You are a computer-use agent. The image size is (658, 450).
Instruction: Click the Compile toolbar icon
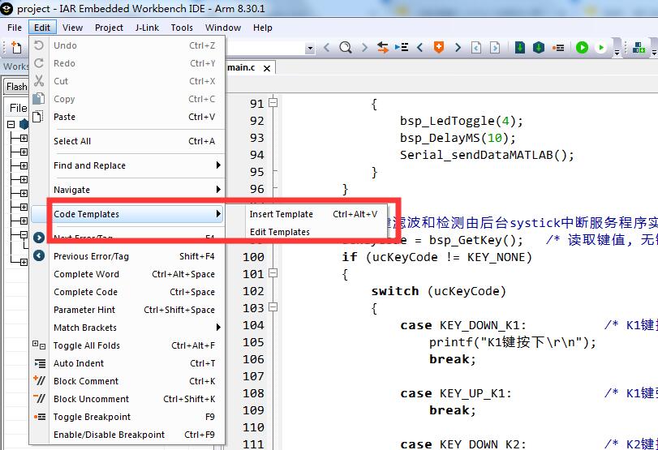520,47
